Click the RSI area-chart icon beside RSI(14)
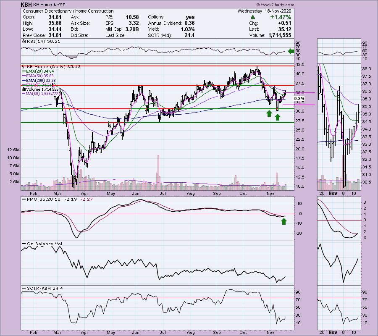 tap(24, 41)
